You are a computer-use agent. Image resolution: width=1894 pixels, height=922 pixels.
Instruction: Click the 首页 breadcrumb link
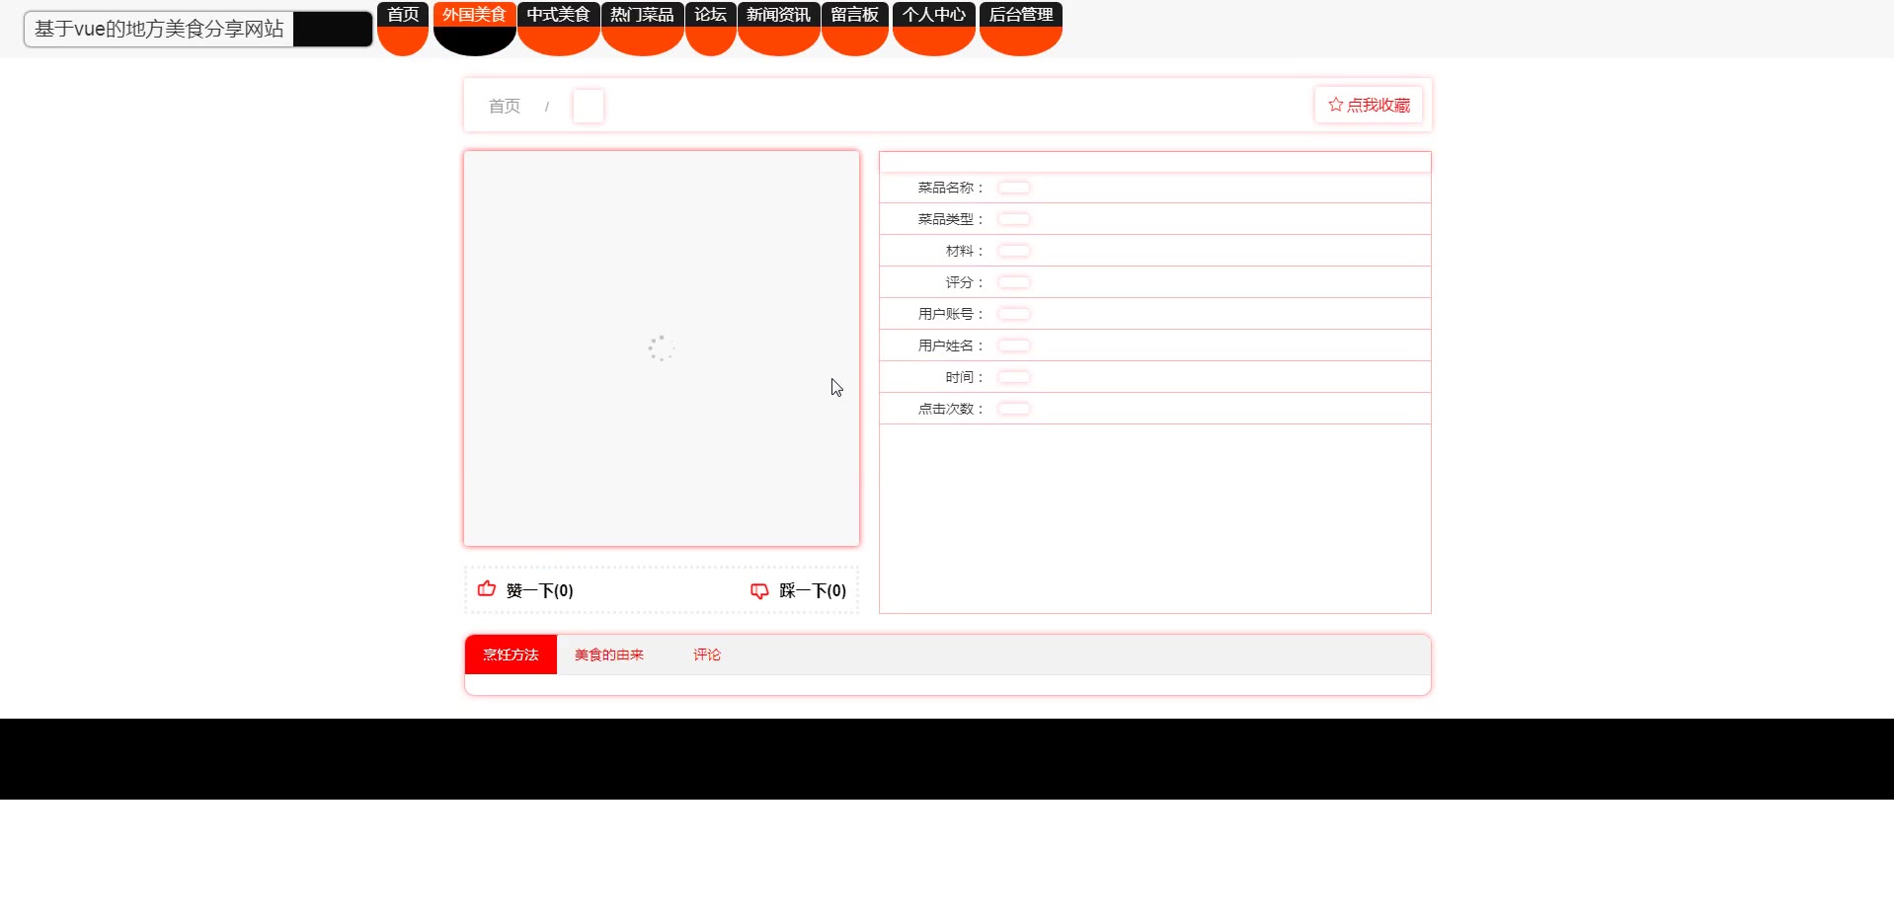505,106
